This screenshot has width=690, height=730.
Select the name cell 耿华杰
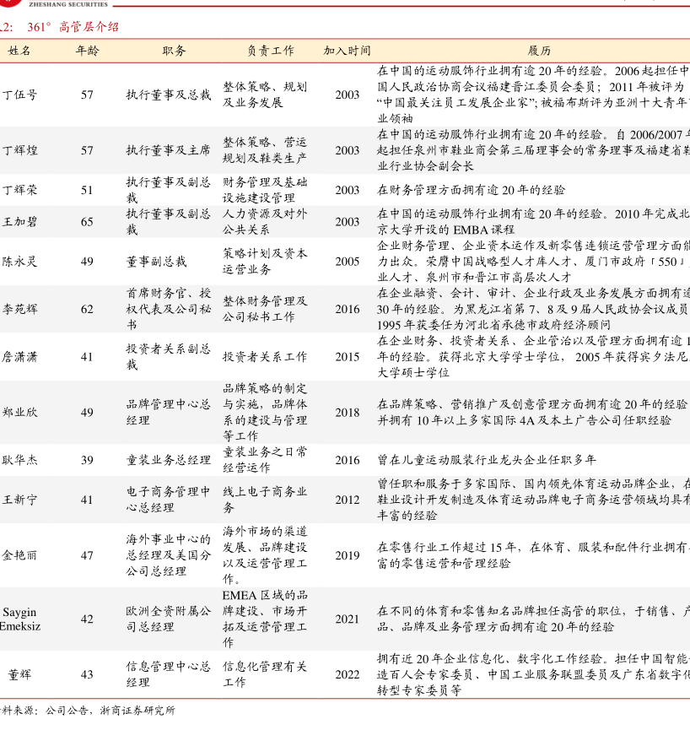pos(19,460)
